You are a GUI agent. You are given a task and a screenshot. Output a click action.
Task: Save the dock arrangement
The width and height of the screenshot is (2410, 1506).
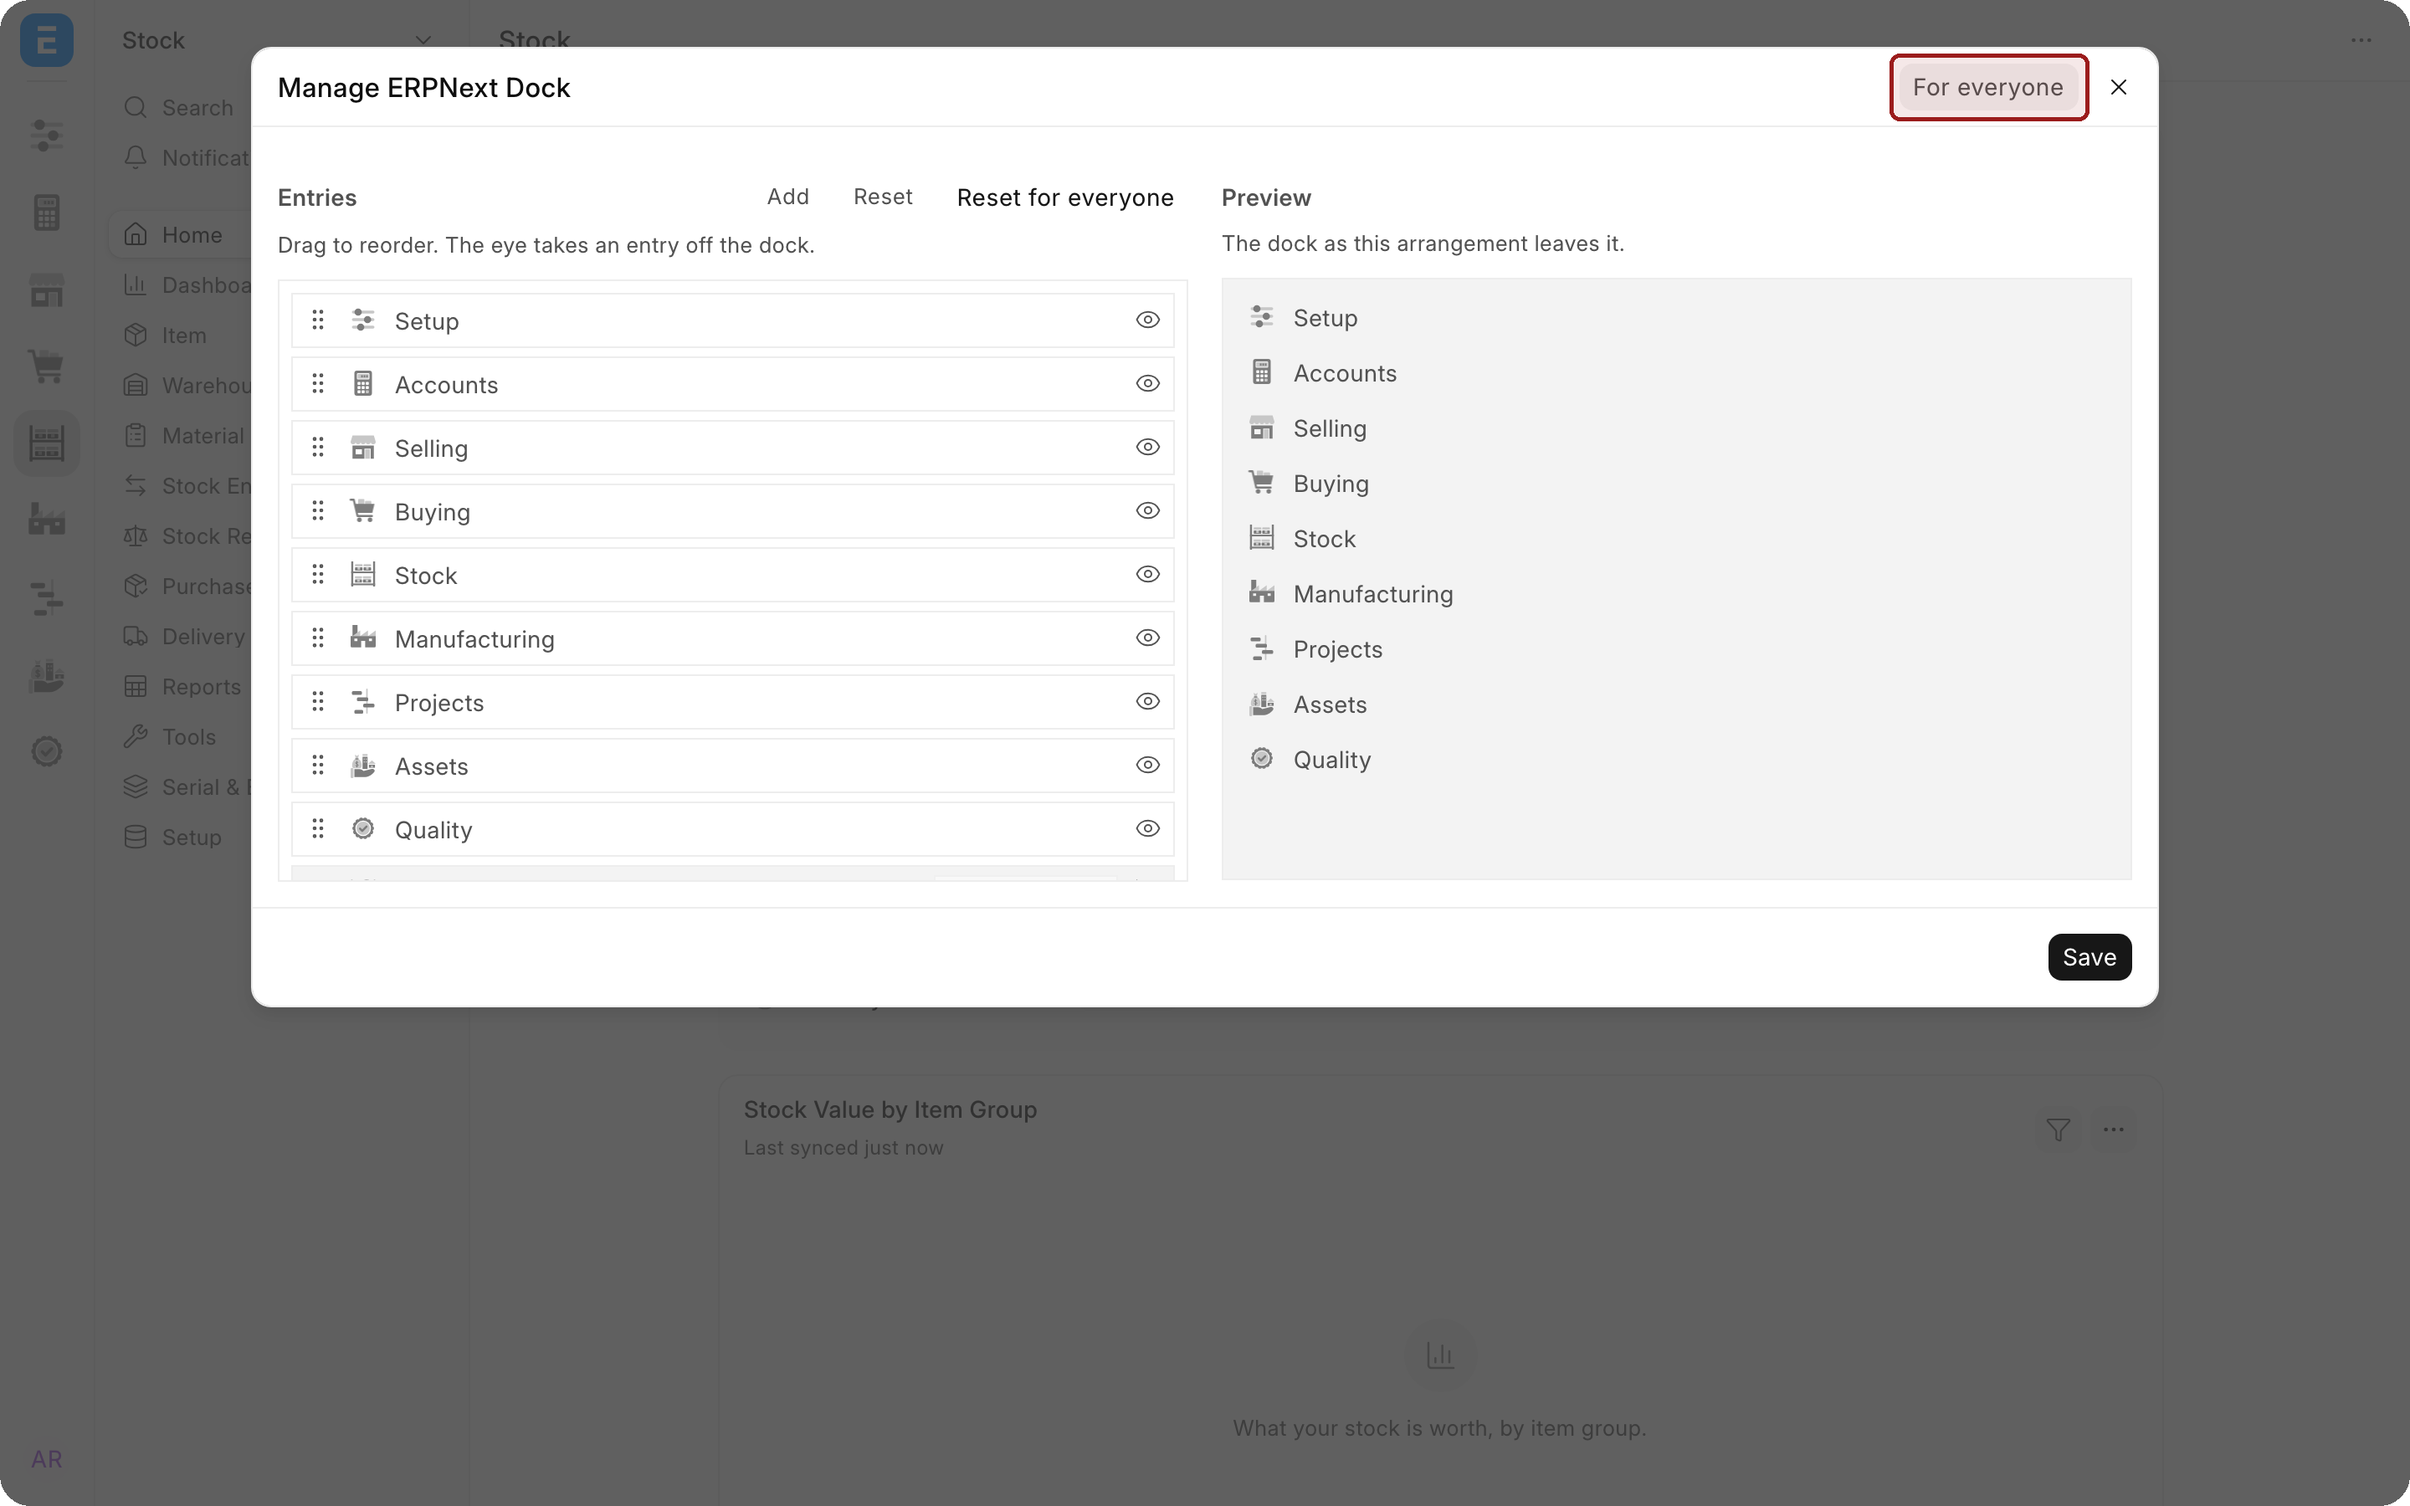[2090, 956]
